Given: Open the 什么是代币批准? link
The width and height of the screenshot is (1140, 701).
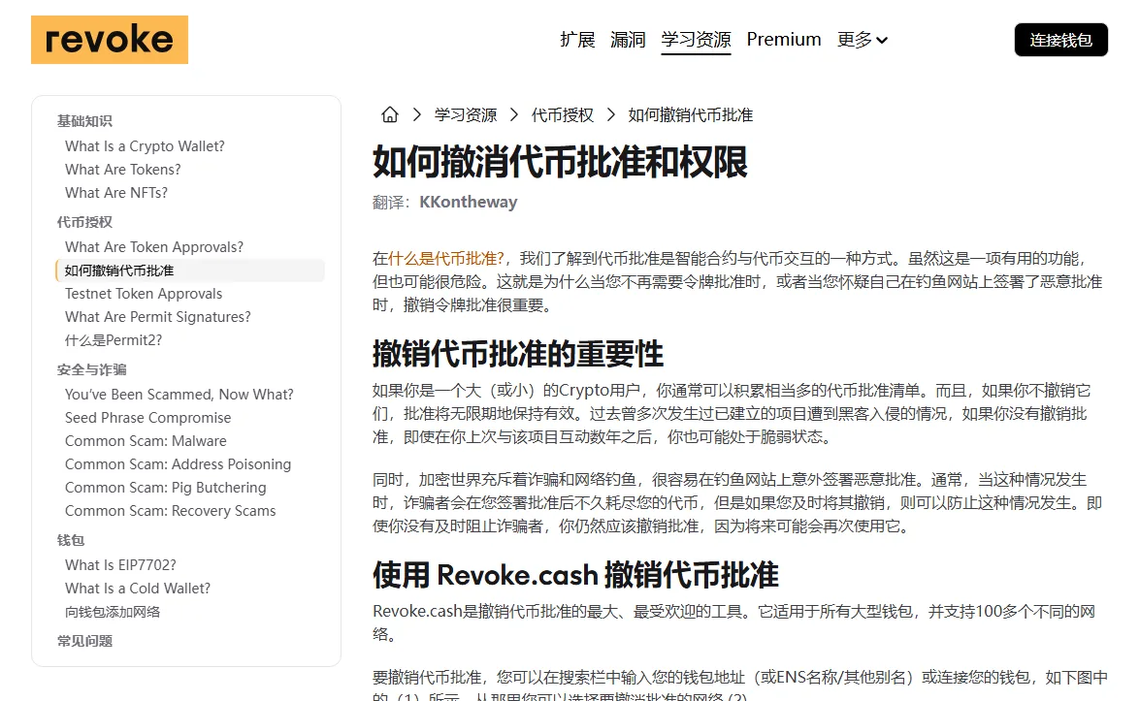Looking at the screenshot, I should 445,259.
